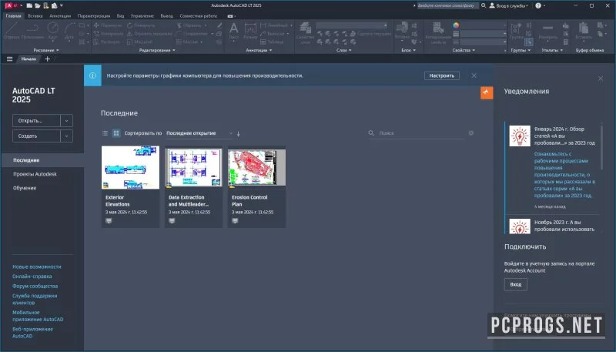Insert a Table (Таблица)
Viewport: 616px width, 352px height.
[x=272, y=42]
